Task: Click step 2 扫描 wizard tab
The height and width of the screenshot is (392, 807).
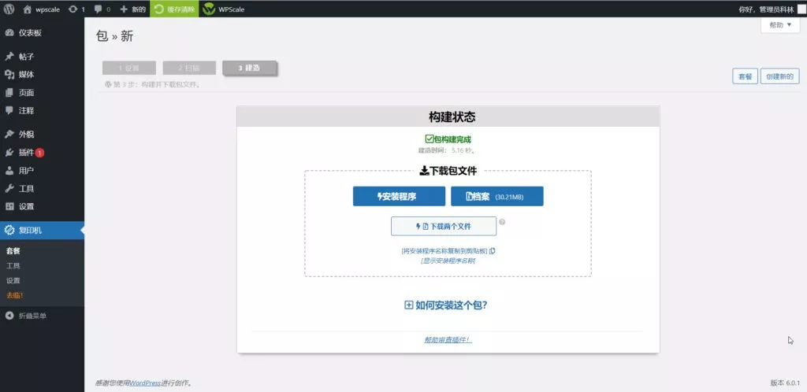Action: tap(189, 68)
